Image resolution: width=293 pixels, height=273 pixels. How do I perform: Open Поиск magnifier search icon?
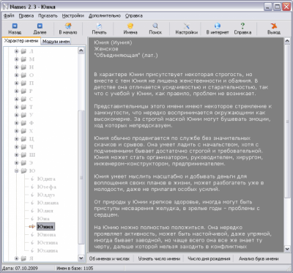point(155,26)
